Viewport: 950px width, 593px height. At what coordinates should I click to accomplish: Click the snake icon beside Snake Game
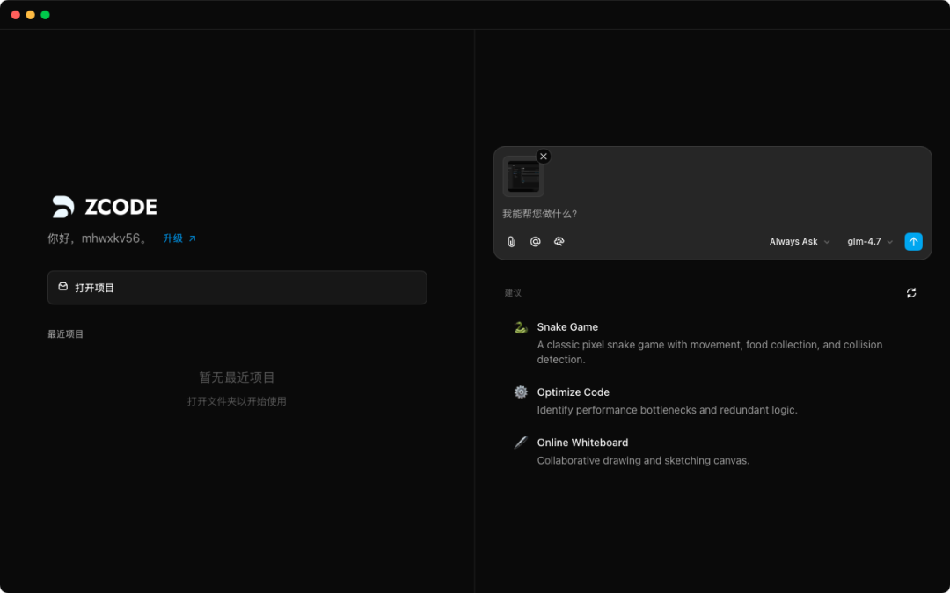pos(521,327)
